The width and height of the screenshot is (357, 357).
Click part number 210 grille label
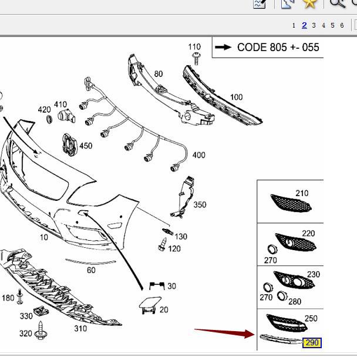[x=302, y=193]
